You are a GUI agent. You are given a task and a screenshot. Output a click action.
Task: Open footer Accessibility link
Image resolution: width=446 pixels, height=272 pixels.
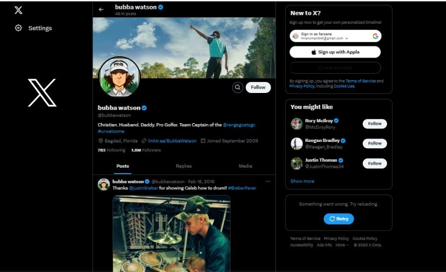[301, 245]
